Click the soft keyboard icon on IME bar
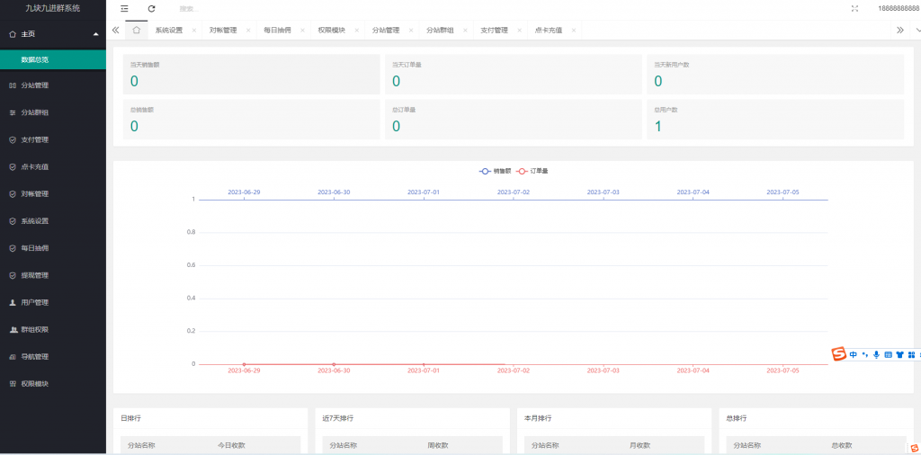This screenshot has height=455, width=921. point(888,354)
